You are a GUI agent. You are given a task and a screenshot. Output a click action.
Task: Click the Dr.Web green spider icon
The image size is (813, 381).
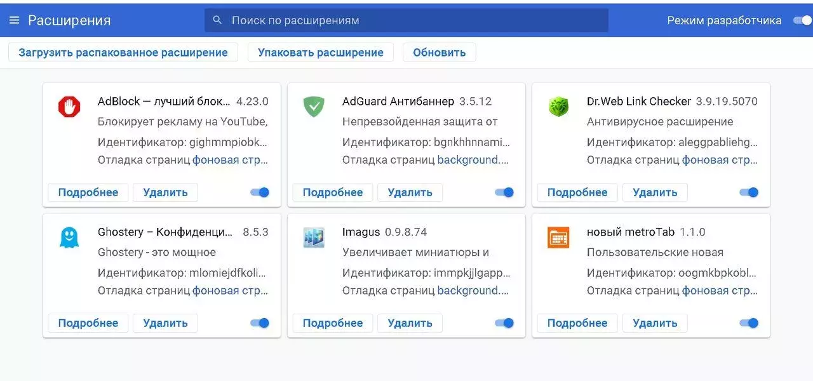[558, 107]
